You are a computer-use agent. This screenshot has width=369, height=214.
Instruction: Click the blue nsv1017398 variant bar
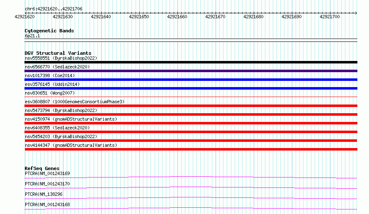pyautogui.click(x=191, y=80)
